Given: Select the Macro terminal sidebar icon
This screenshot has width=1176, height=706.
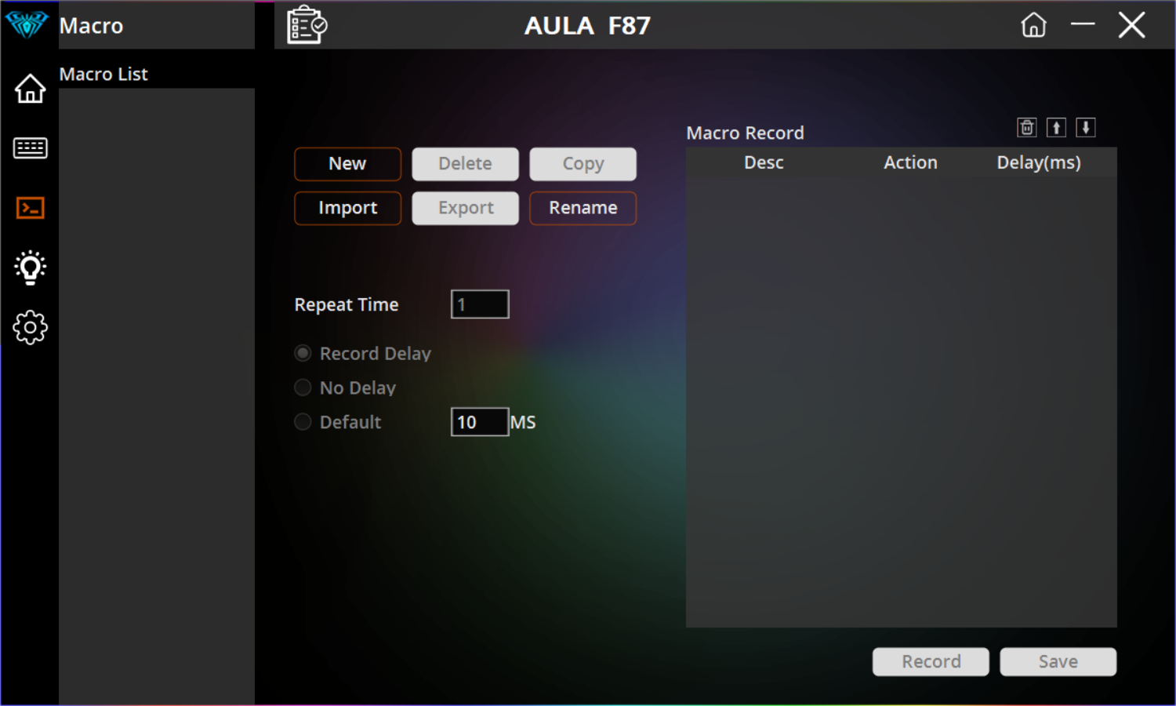Looking at the screenshot, I should (x=30, y=208).
